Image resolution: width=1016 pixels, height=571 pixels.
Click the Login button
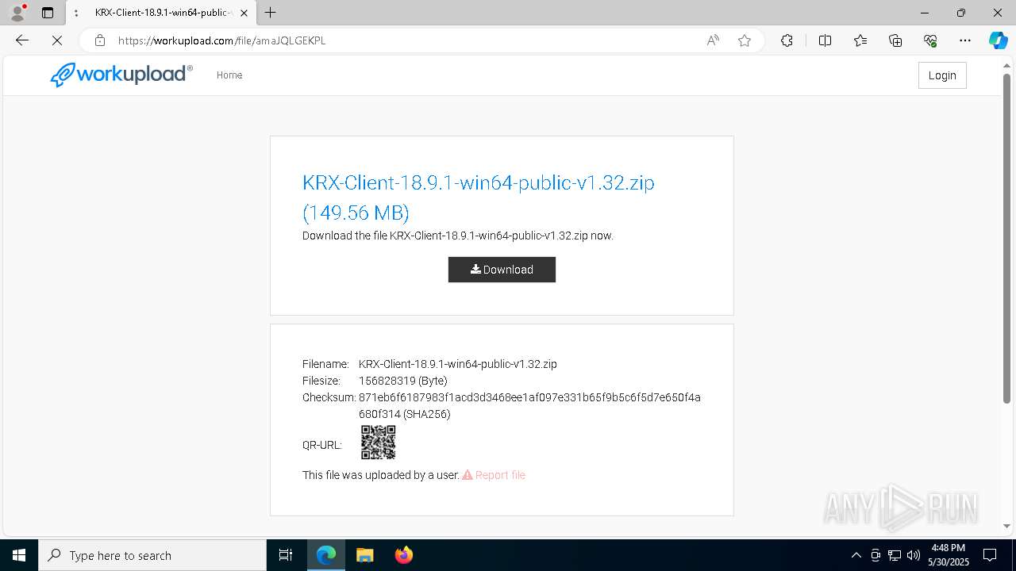942,75
